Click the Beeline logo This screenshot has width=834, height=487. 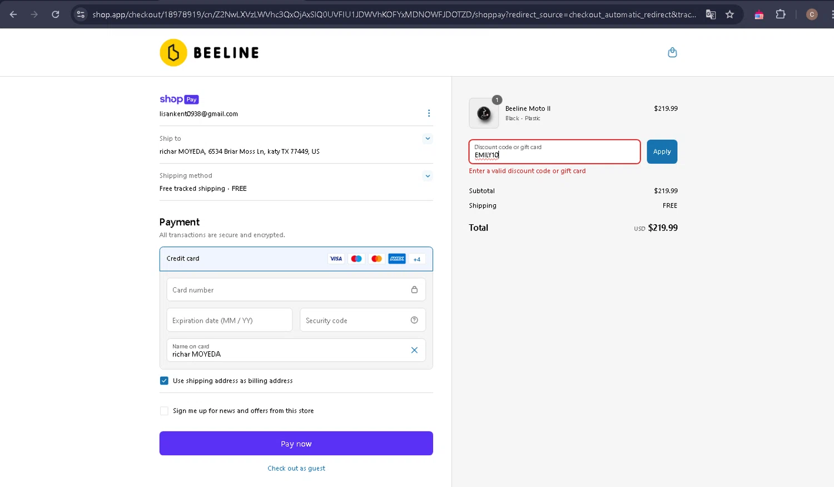210,52
